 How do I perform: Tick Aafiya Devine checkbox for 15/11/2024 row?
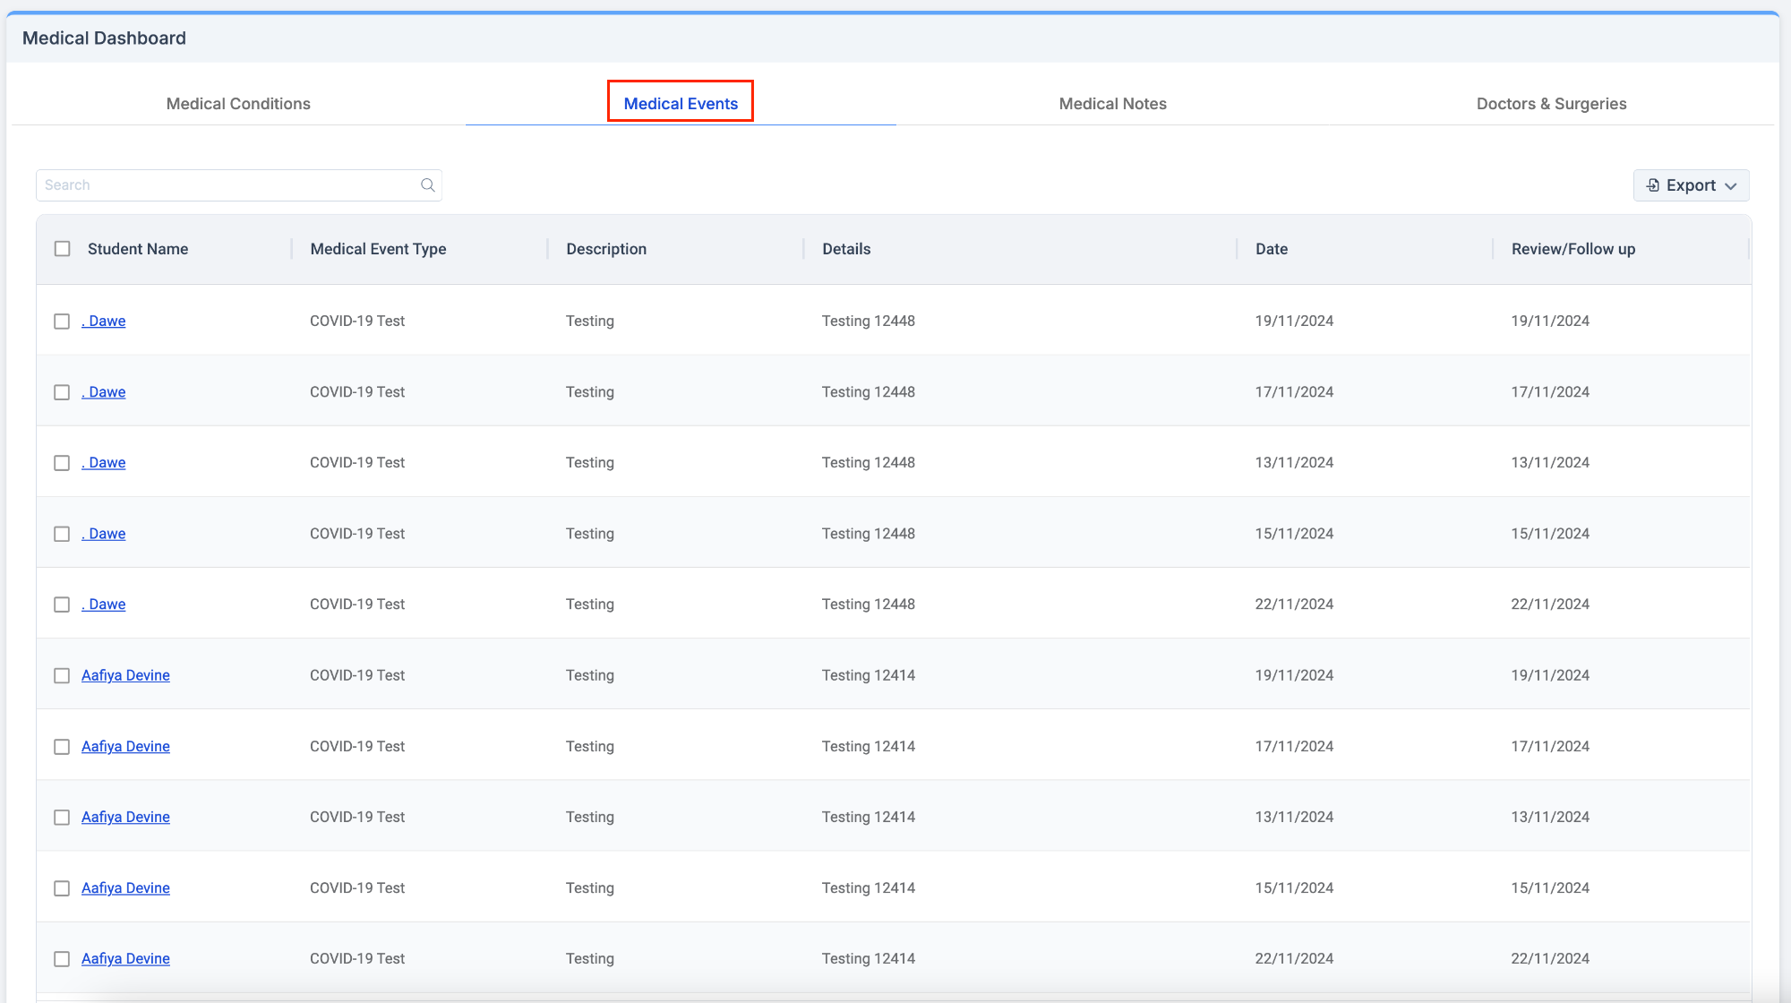(62, 888)
